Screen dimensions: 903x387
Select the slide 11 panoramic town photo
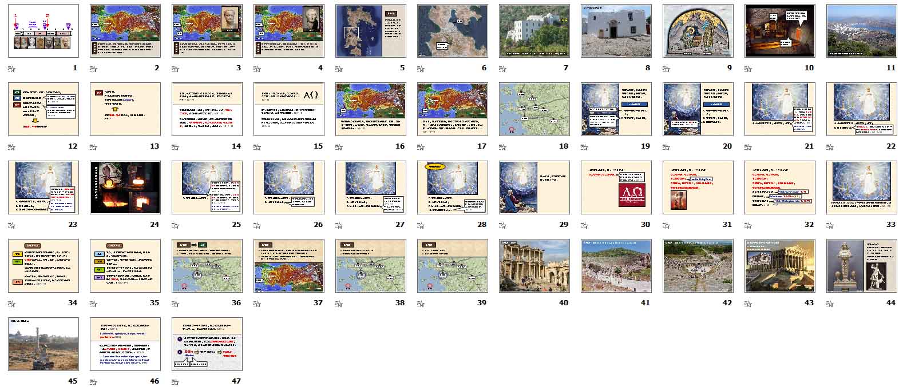coord(861,31)
